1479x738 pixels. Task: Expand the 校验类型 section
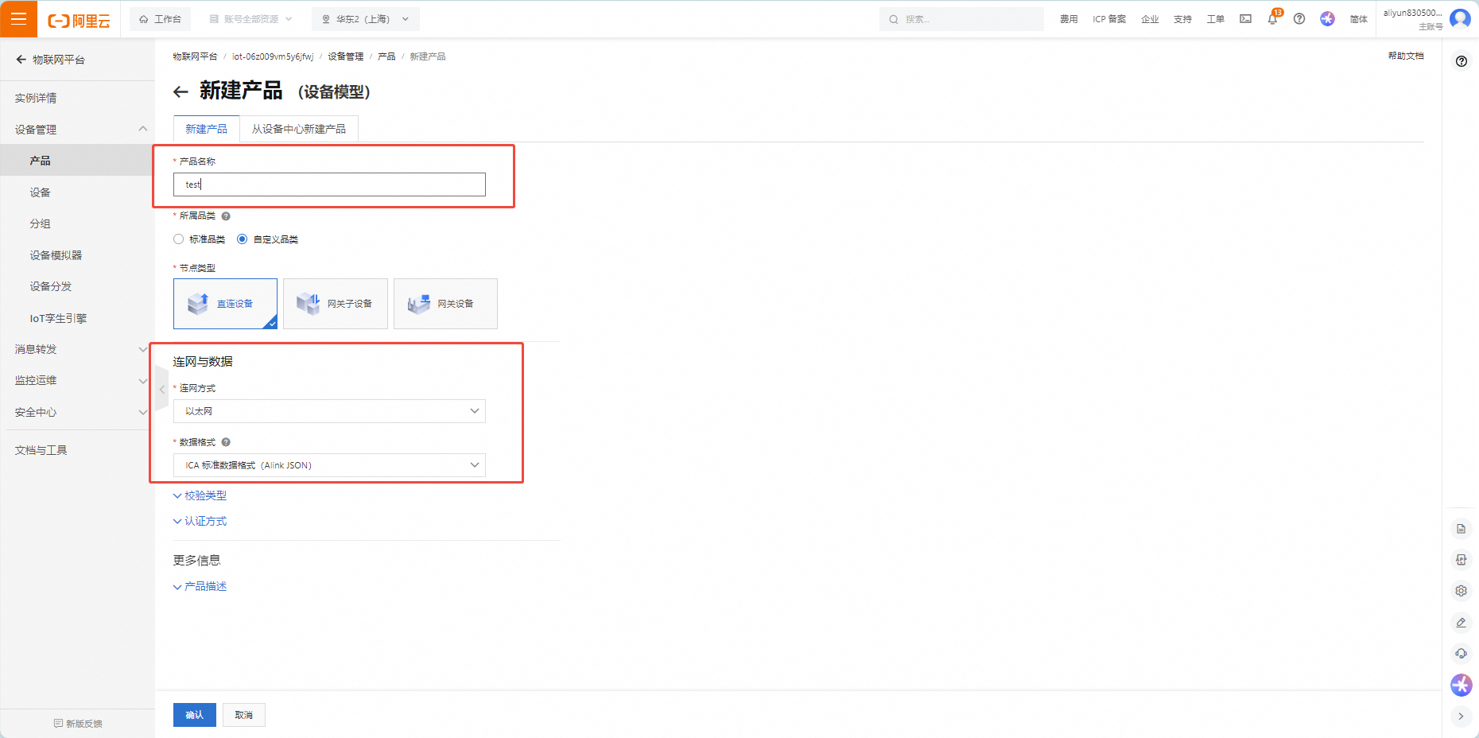click(200, 495)
